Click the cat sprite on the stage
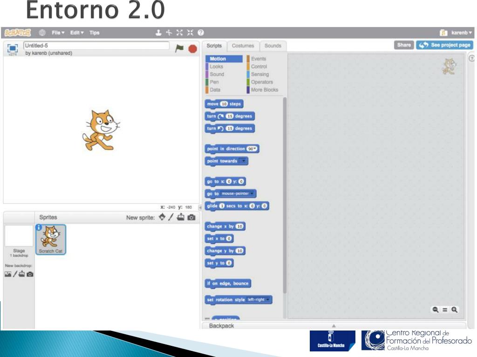Screen dimensions: 477x357 (101, 130)
